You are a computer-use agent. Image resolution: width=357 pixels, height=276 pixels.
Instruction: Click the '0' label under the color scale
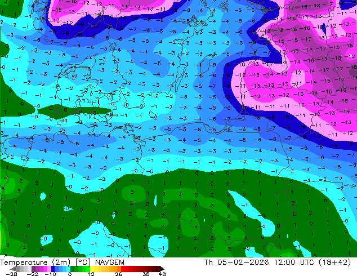(x=70, y=274)
